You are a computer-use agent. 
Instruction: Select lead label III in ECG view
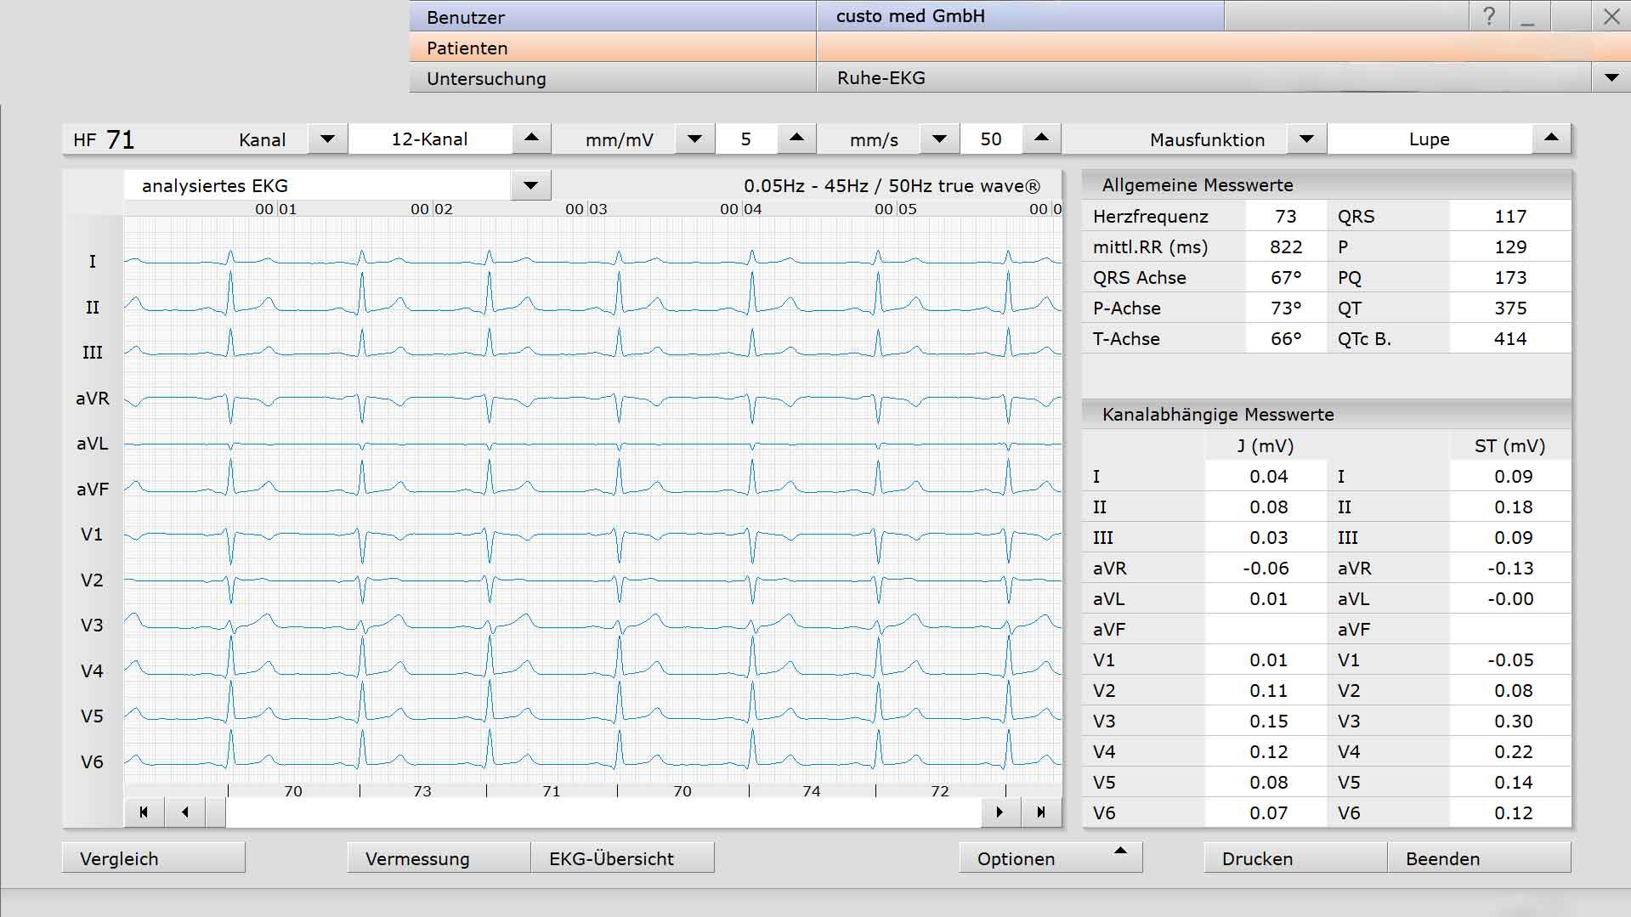point(93,352)
